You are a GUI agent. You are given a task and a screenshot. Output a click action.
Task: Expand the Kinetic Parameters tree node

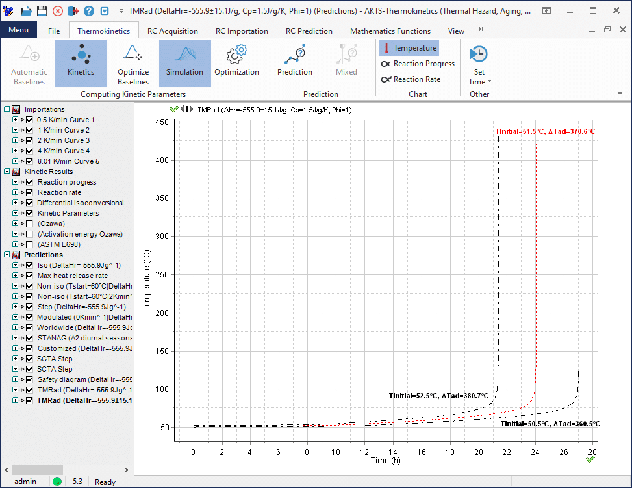(x=15, y=213)
